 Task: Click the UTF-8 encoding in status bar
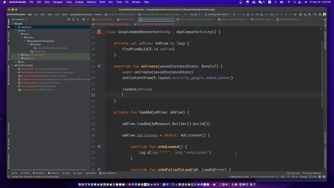(294, 177)
